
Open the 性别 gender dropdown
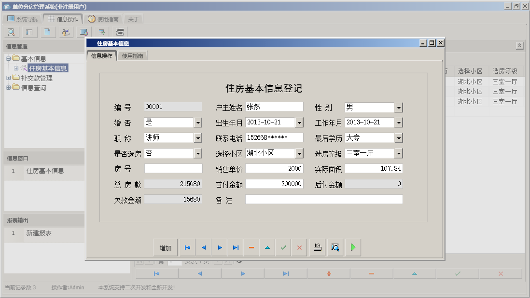398,107
